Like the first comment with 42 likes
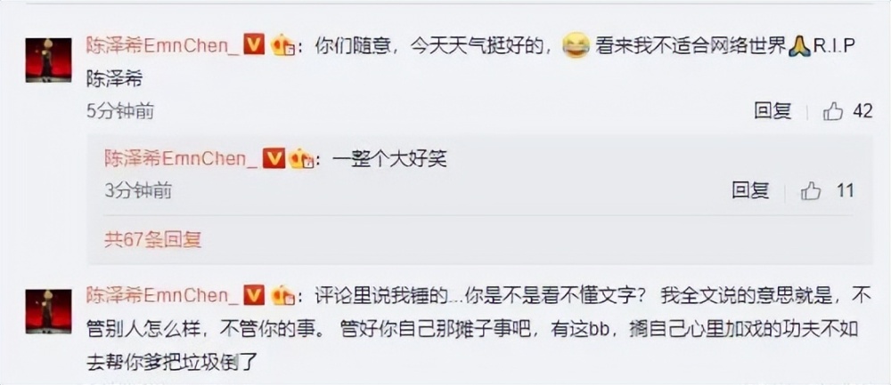891x385 pixels. tap(833, 112)
